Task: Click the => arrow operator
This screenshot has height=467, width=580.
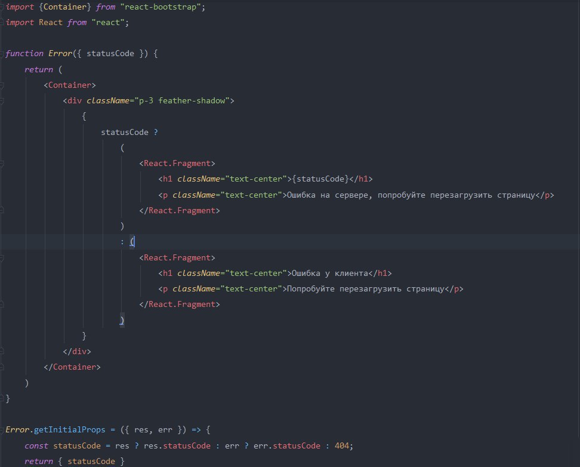Action: [x=196, y=430]
